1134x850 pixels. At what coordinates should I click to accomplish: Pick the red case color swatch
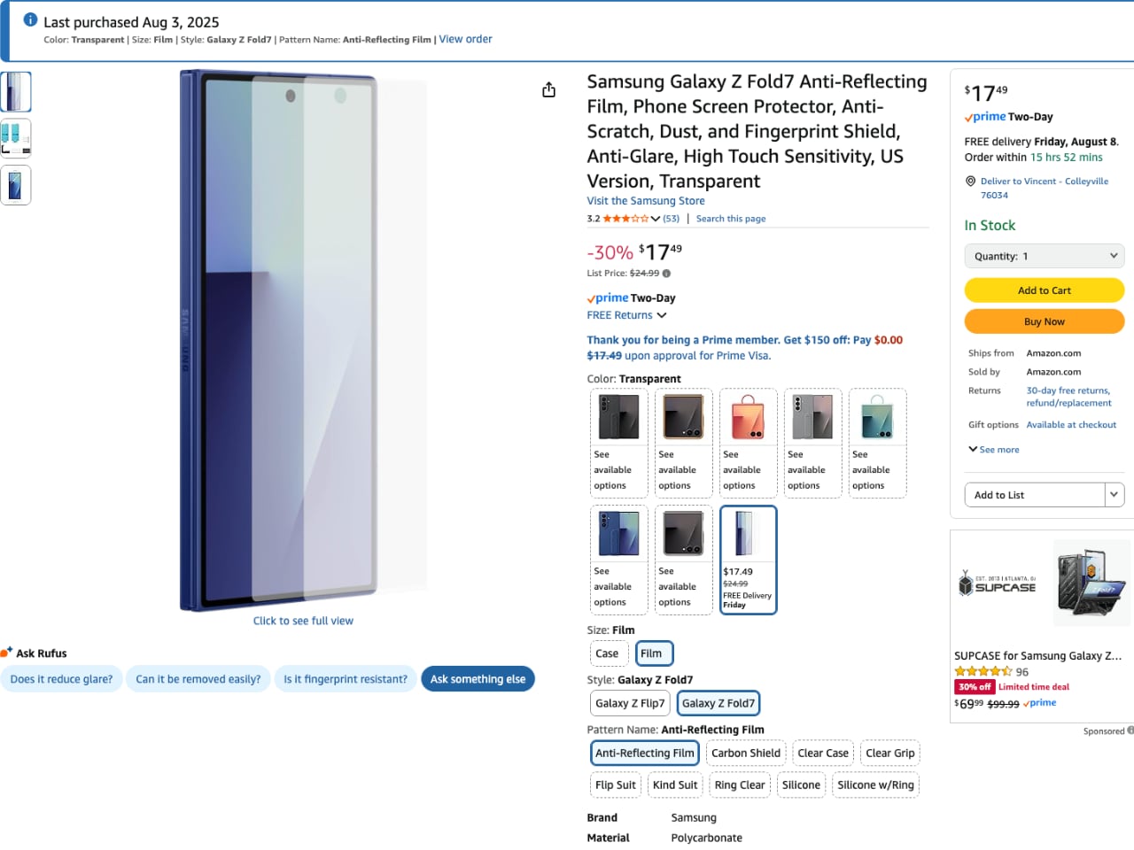tap(748, 417)
